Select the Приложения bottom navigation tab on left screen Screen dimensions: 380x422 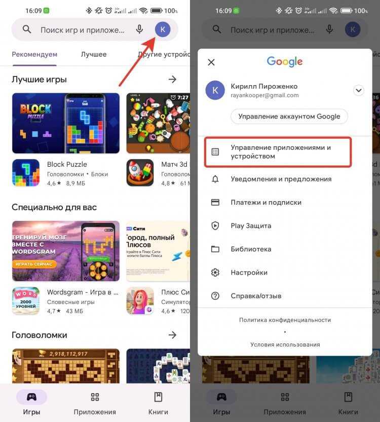click(x=95, y=403)
